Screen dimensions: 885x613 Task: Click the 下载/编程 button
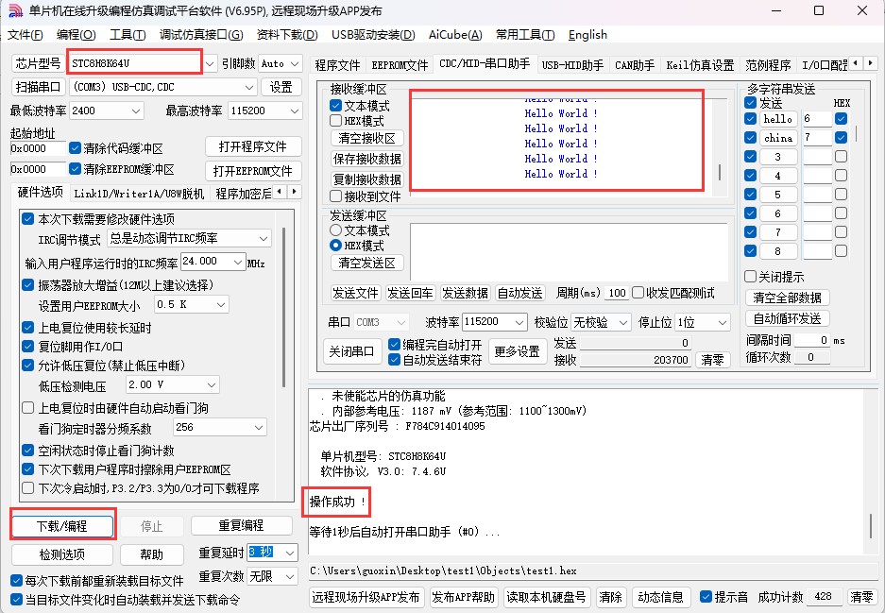coord(62,526)
